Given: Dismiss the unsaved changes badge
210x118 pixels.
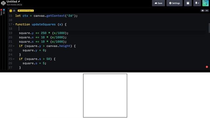Looking at the screenshot, I should [x=32, y=10].
